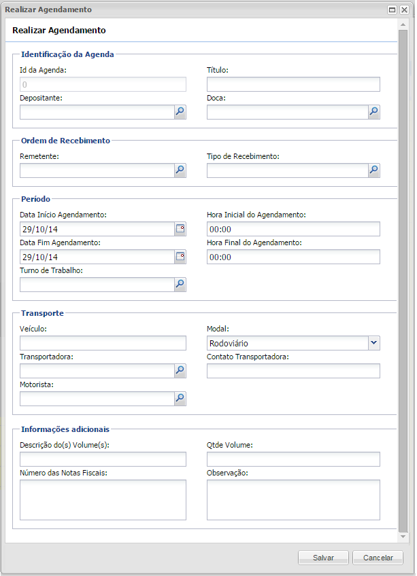Viewport: 417px width, 576px height.
Task: Click the Depositante search magnifier icon
Action: tap(180, 113)
